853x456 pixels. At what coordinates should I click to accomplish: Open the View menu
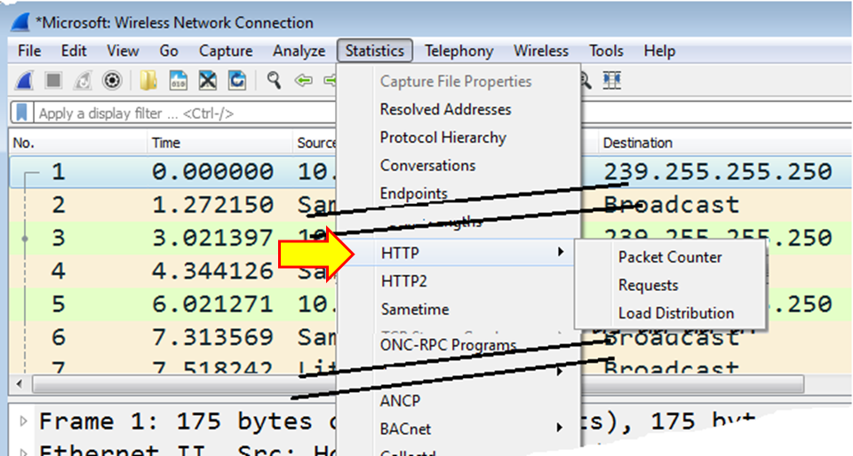123,51
